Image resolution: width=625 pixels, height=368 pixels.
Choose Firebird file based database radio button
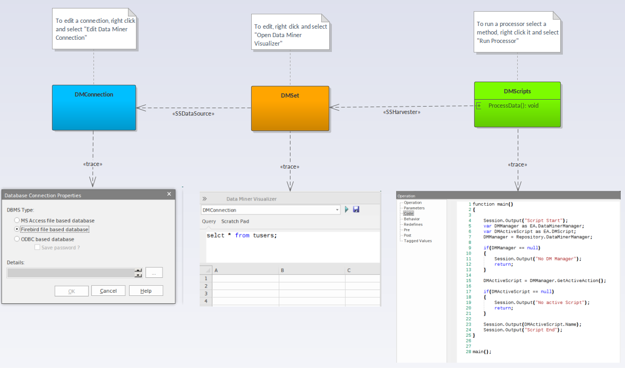click(17, 230)
